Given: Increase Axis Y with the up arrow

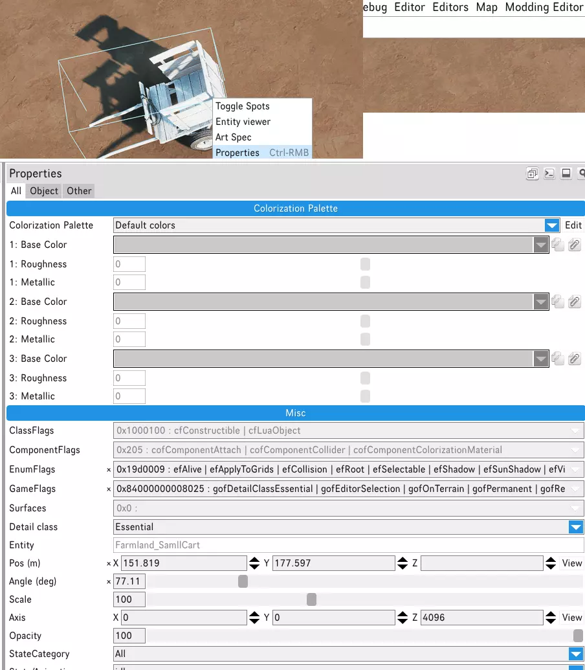Looking at the screenshot, I should (403, 614).
